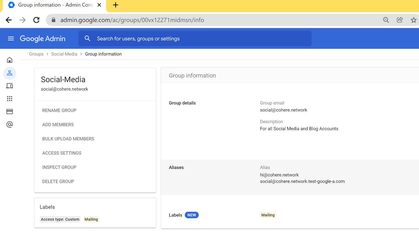419x252 pixels.
Task: Go forward in browser history
Action: pos(23,20)
